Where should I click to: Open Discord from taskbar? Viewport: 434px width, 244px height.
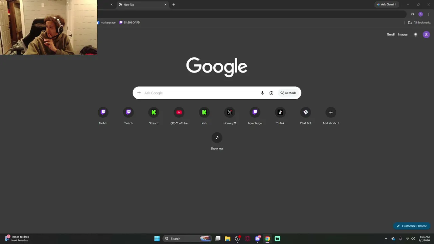coord(257,239)
